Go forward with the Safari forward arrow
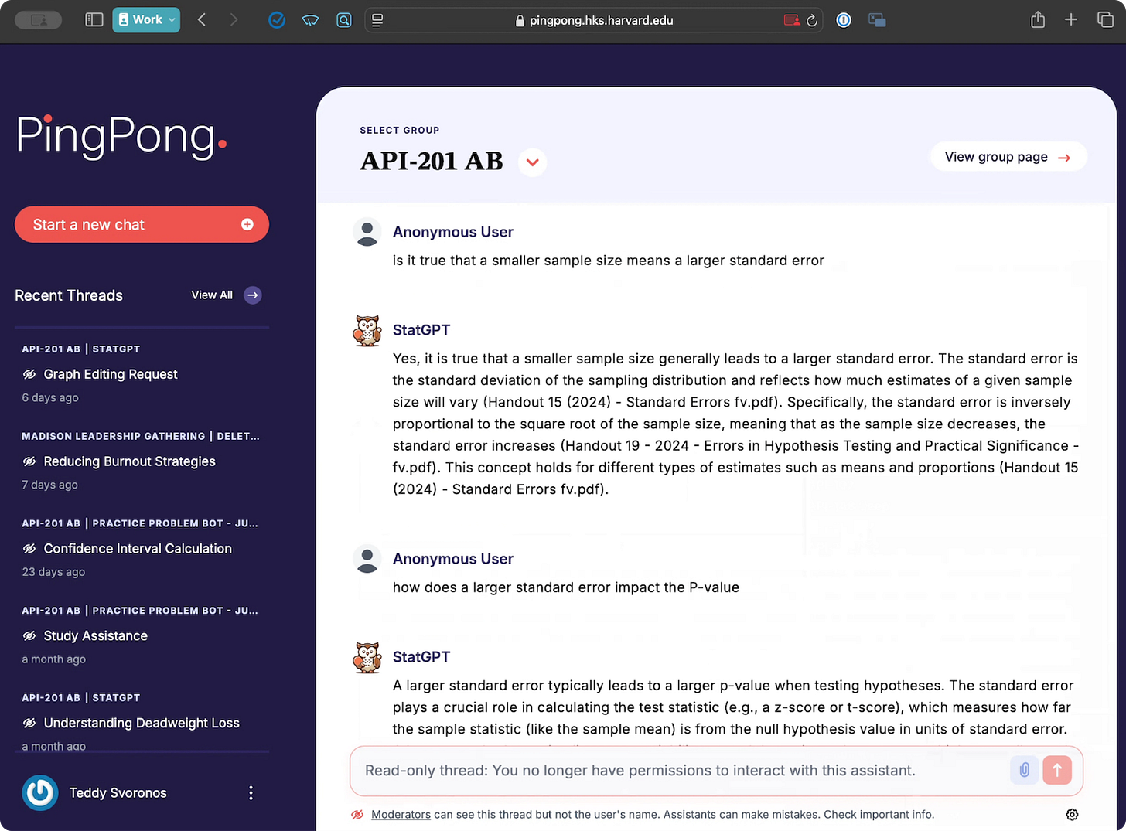The image size is (1126, 831). coord(234,20)
